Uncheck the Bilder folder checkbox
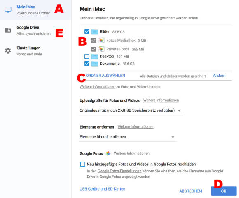This screenshot has width=239, height=198. [x=87, y=32]
